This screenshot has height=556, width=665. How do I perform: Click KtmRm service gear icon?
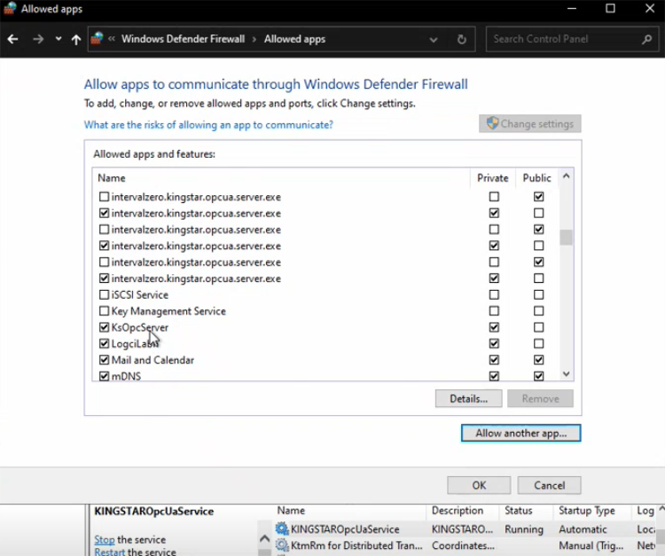(282, 545)
